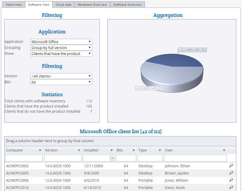Select the dark blue v12.0.4059.1000 pie slice
The image size is (242, 191).
174,60
